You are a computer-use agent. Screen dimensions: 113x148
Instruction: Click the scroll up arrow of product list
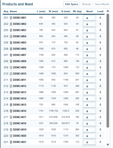[x=108, y=11]
